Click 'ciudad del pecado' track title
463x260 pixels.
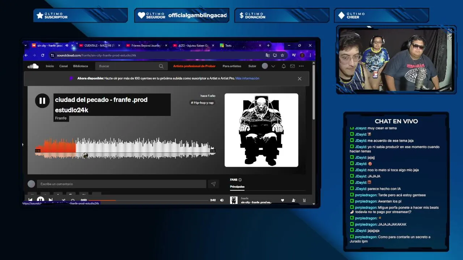pyautogui.click(x=101, y=105)
